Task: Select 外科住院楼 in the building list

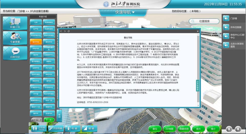Action: tap(233, 27)
